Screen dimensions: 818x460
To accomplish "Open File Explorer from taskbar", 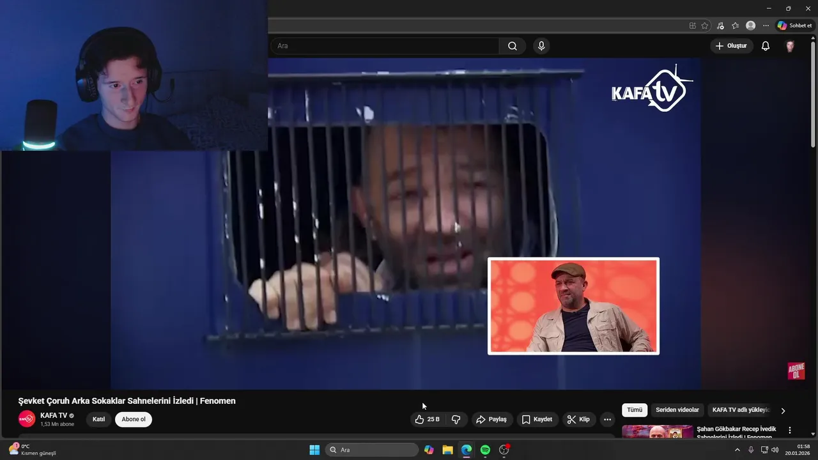I will 447,450.
